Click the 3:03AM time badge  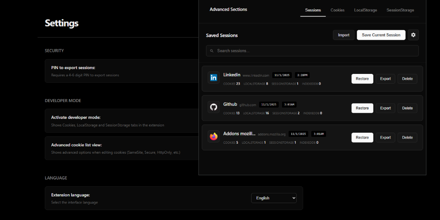coord(289,104)
